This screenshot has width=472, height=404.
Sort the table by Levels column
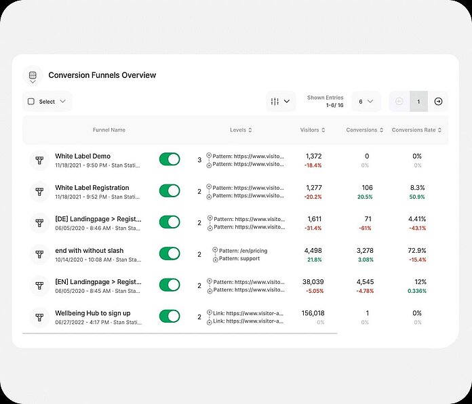(x=241, y=130)
